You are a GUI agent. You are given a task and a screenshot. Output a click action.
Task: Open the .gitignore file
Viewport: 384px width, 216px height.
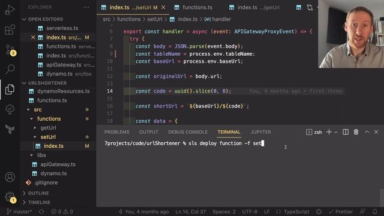(x=46, y=182)
